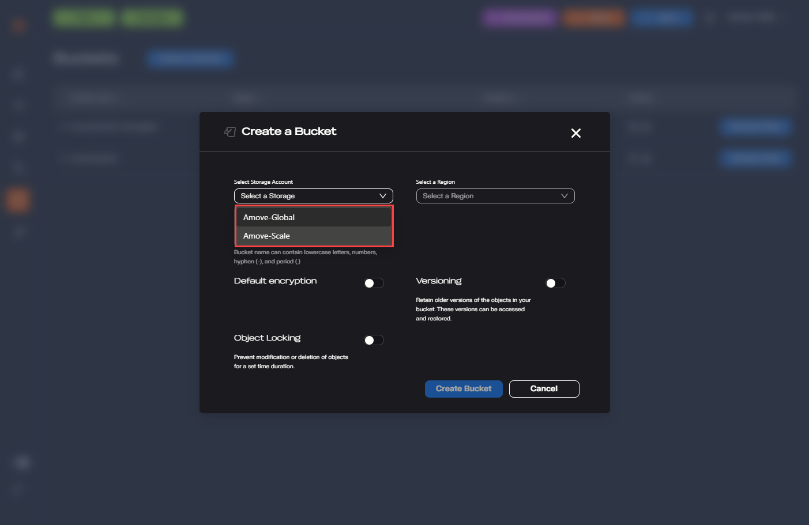
Task: Click the second green button in top bar
Action: [152, 18]
